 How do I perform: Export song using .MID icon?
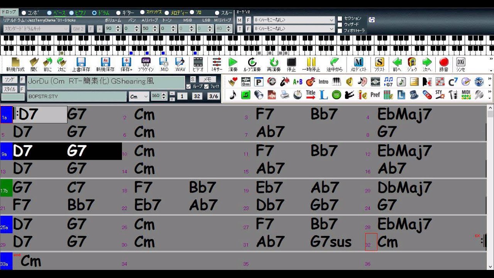coord(164,64)
